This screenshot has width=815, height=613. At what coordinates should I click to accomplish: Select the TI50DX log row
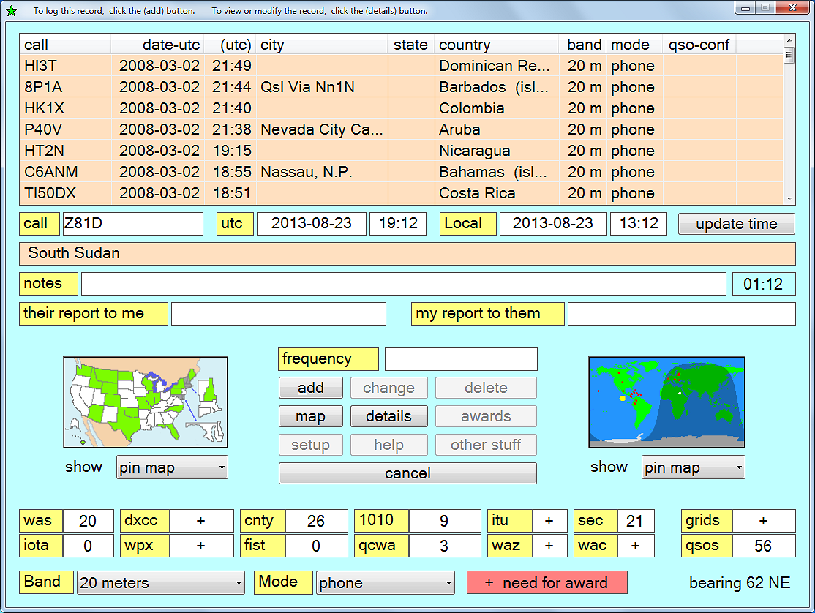click(x=401, y=192)
